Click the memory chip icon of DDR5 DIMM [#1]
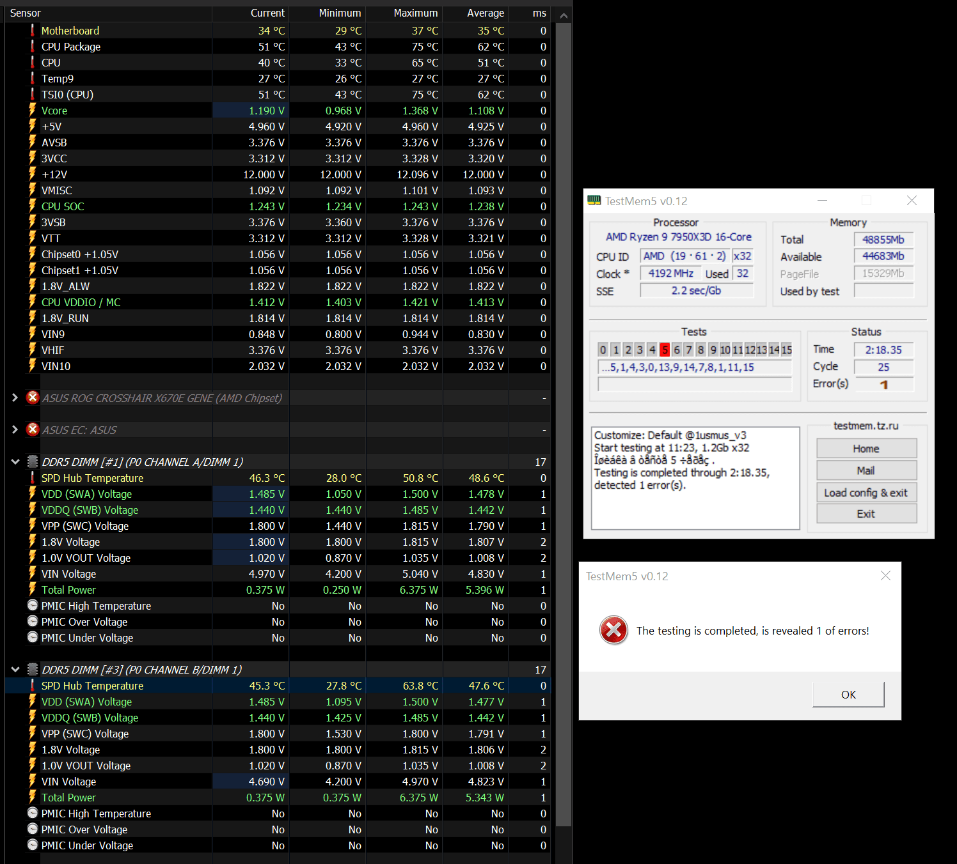Screen dimensions: 957x864 pos(33,461)
